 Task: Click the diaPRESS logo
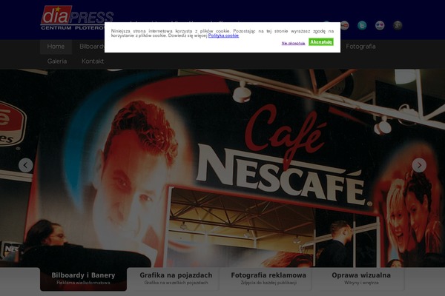tap(77, 18)
